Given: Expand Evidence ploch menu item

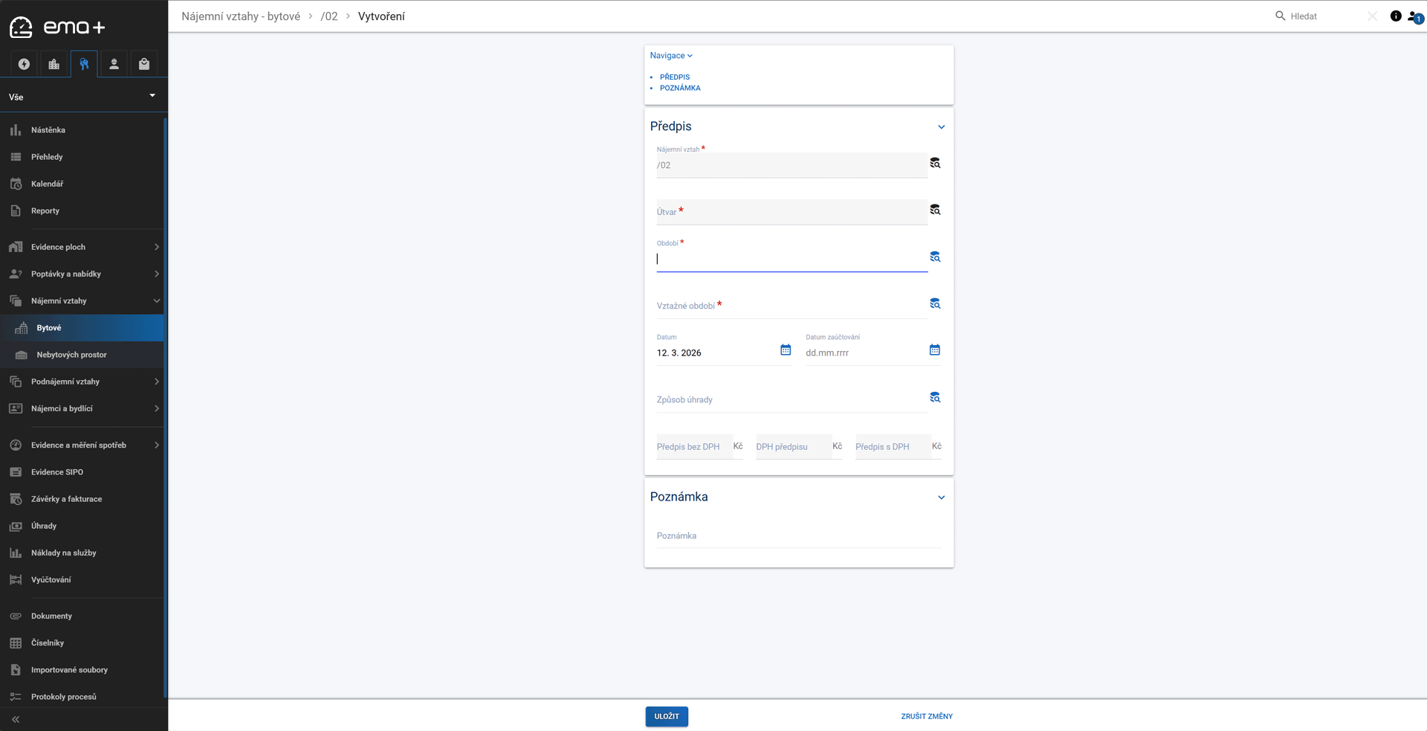Looking at the screenshot, I should (82, 247).
